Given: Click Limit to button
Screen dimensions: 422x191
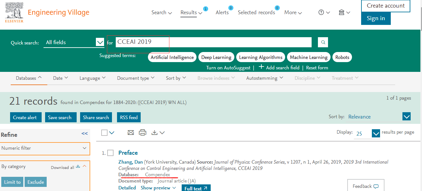Looking at the screenshot, I should tap(12, 182).
